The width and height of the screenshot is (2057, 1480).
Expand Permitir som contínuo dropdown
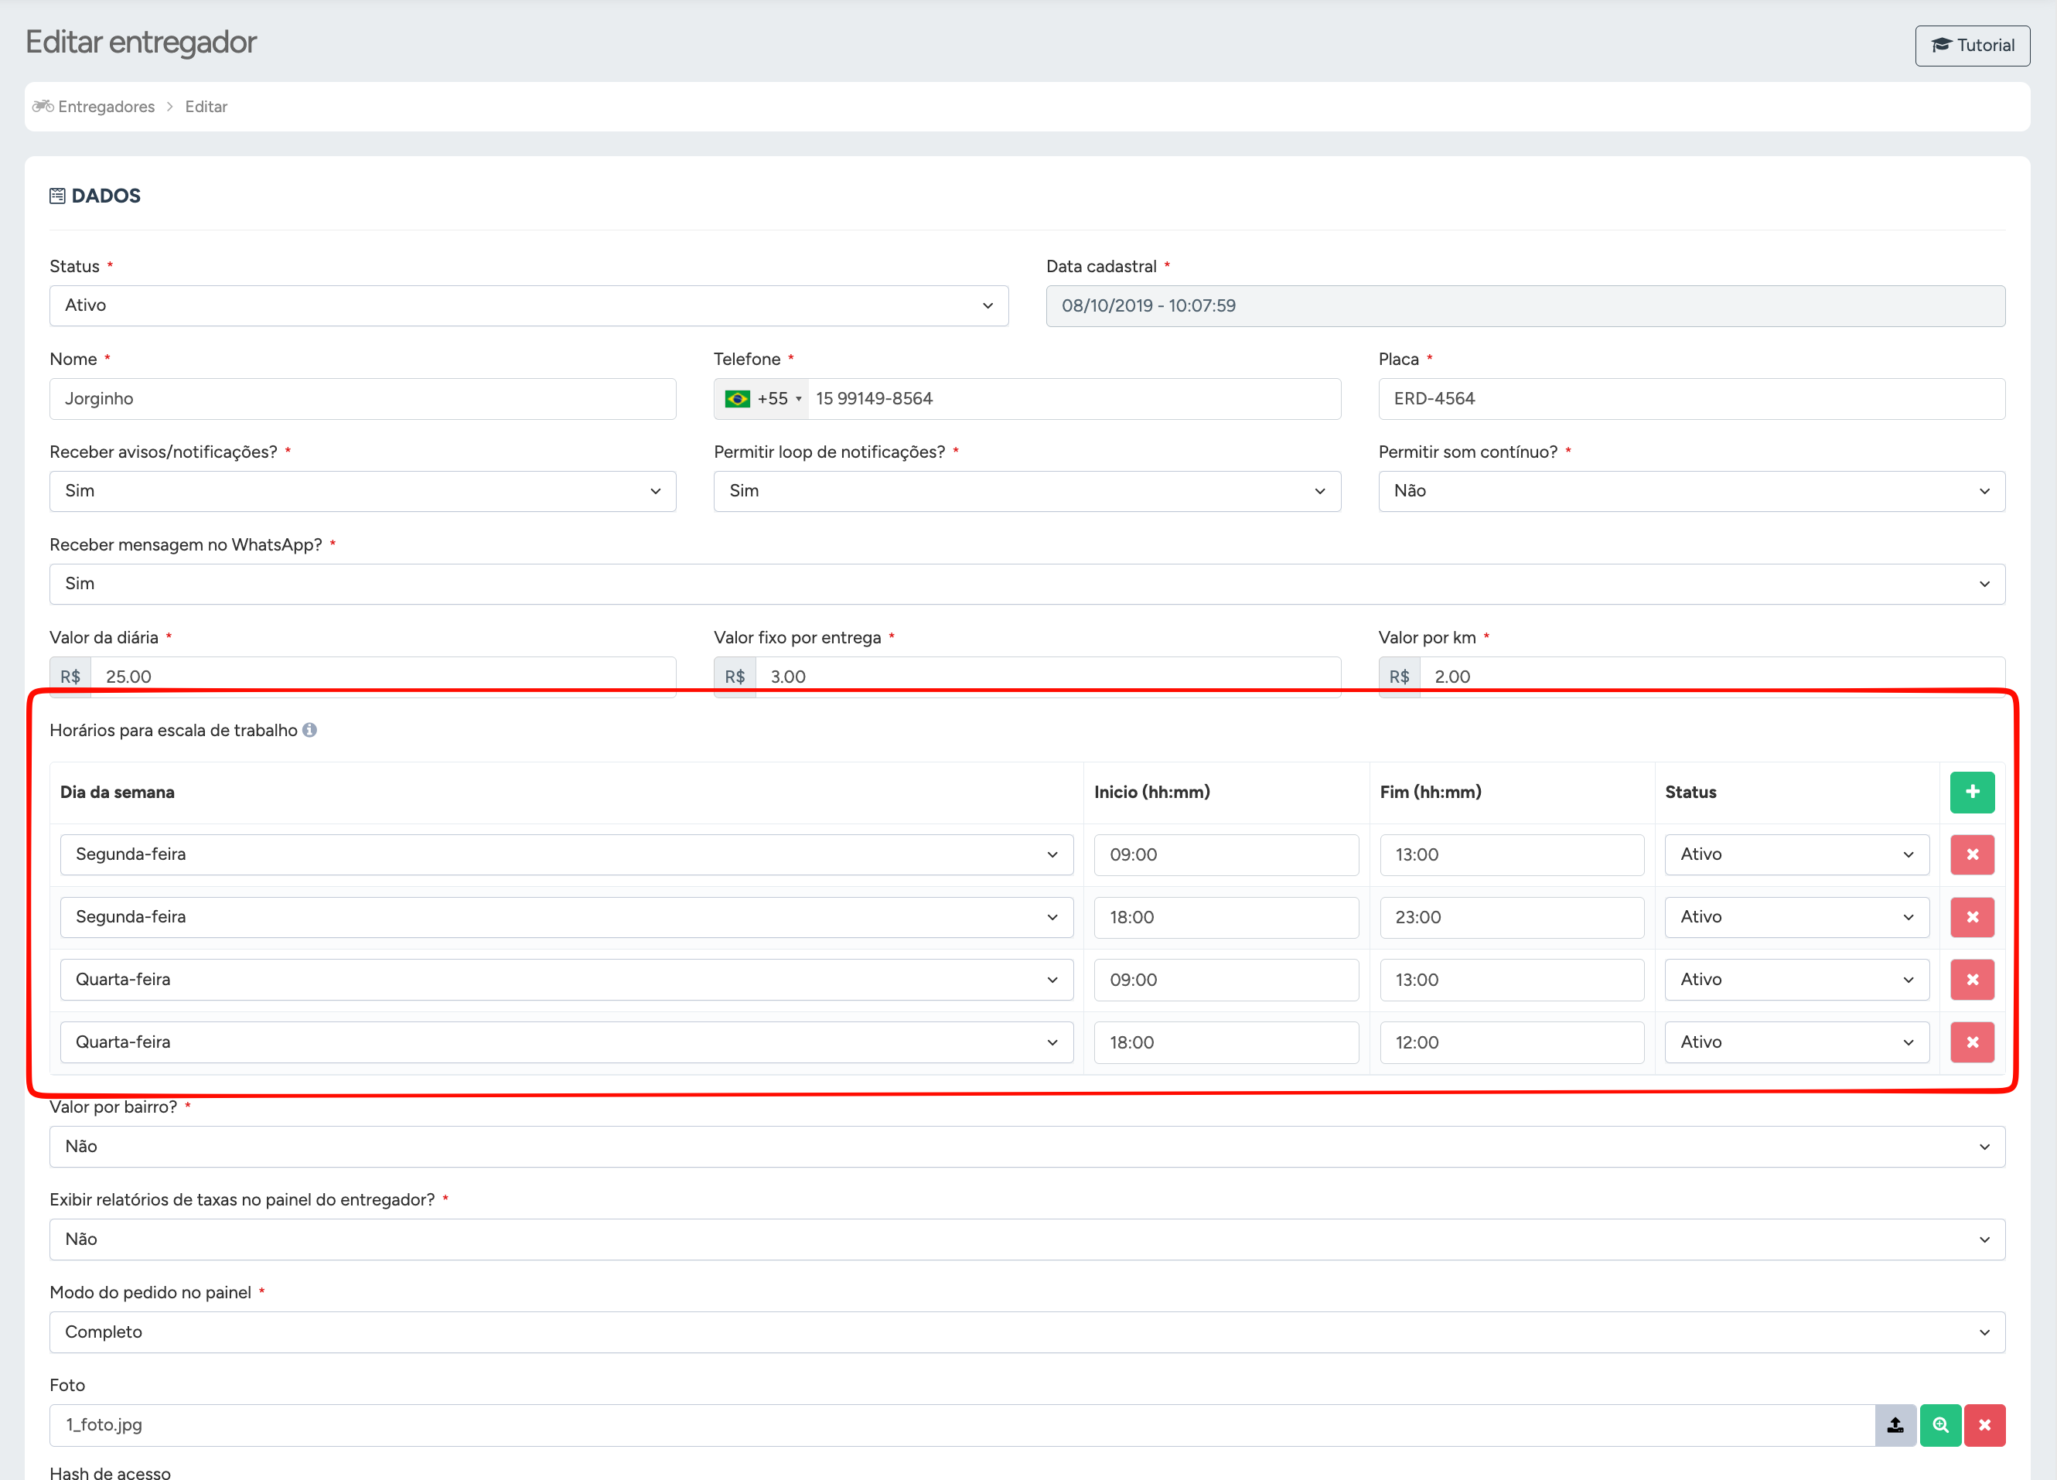1690,490
